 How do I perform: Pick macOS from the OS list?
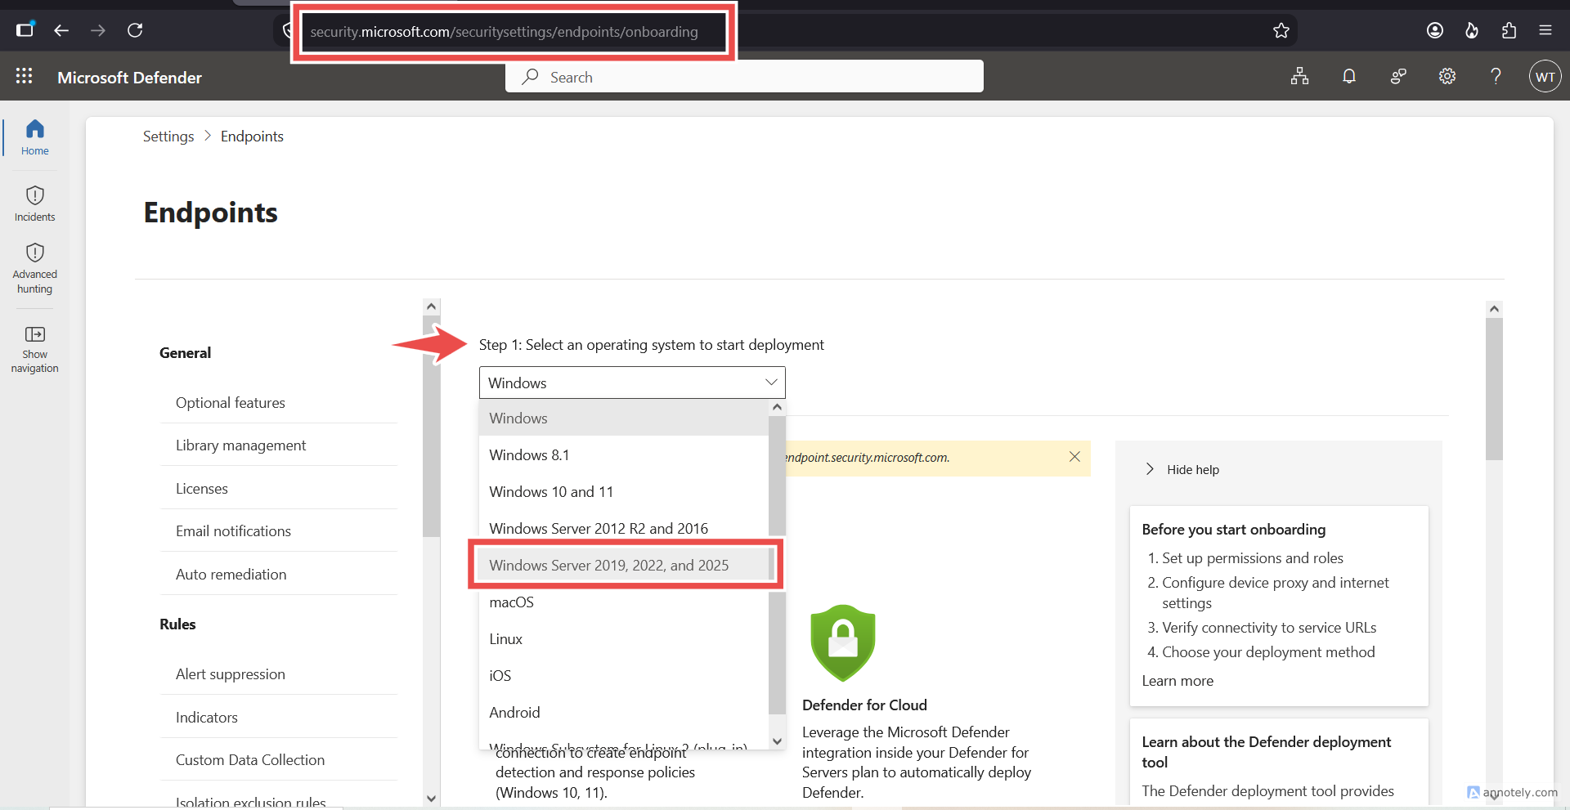624,602
